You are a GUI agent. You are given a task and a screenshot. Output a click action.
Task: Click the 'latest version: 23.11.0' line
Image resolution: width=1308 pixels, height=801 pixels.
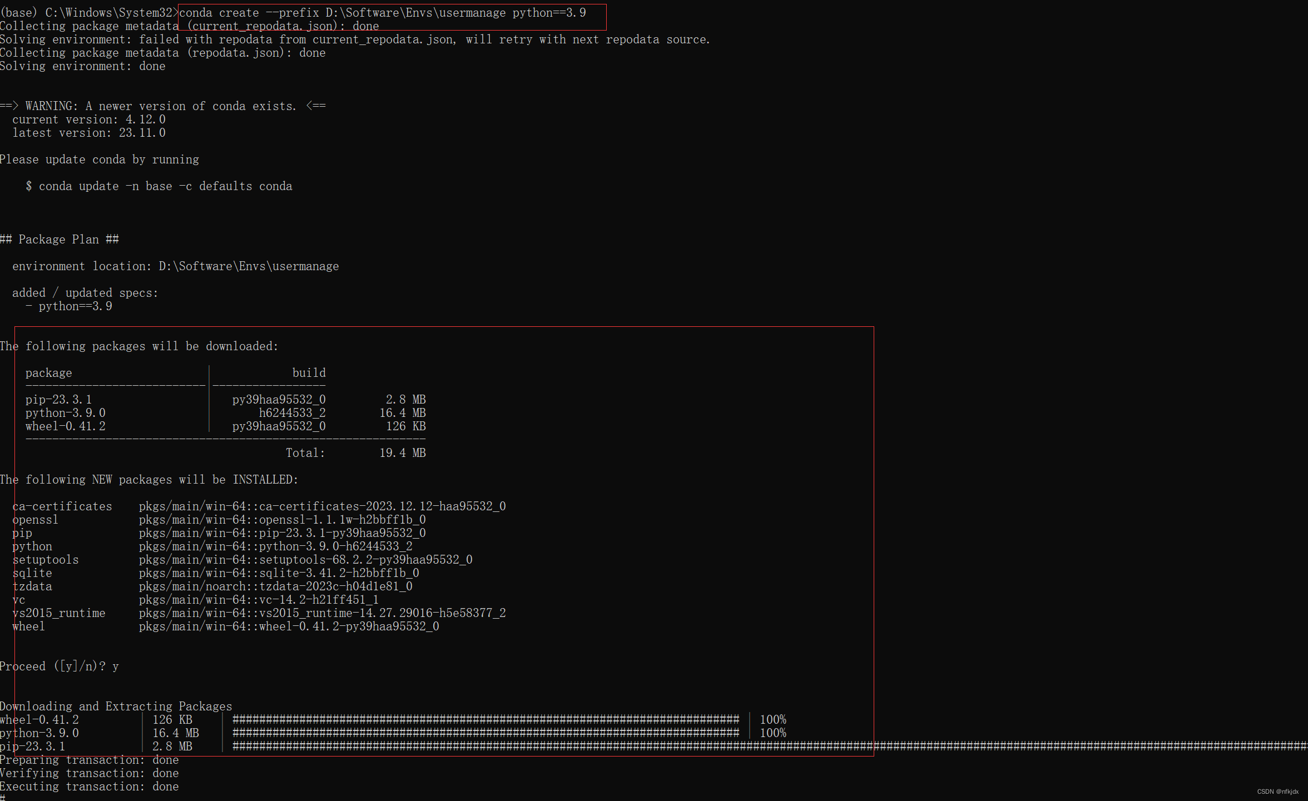(x=88, y=133)
